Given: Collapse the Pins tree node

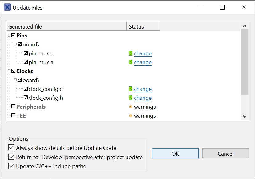Looking at the screenshot, I should [9, 36].
